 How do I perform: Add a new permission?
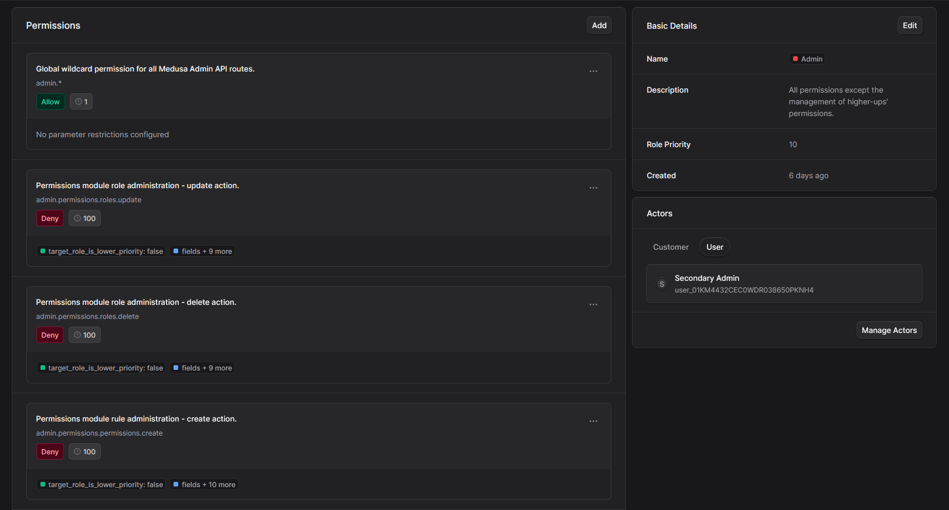point(599,25)
